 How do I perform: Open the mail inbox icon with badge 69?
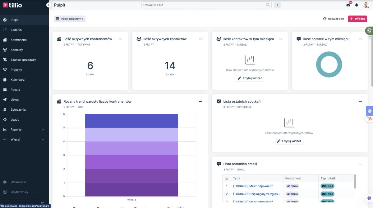coord(348,5)
